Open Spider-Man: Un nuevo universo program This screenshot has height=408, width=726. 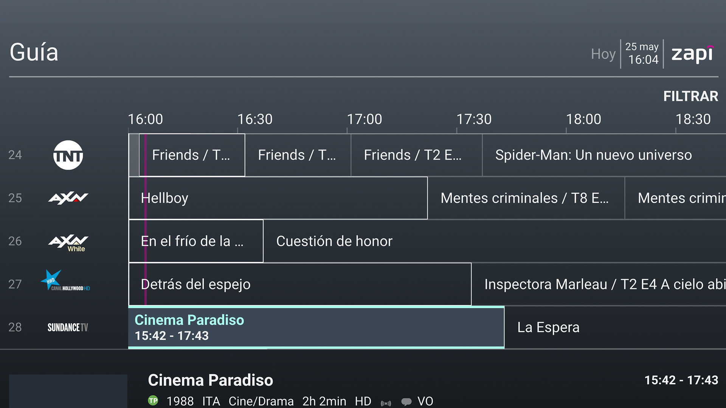(x=594, y=155)
